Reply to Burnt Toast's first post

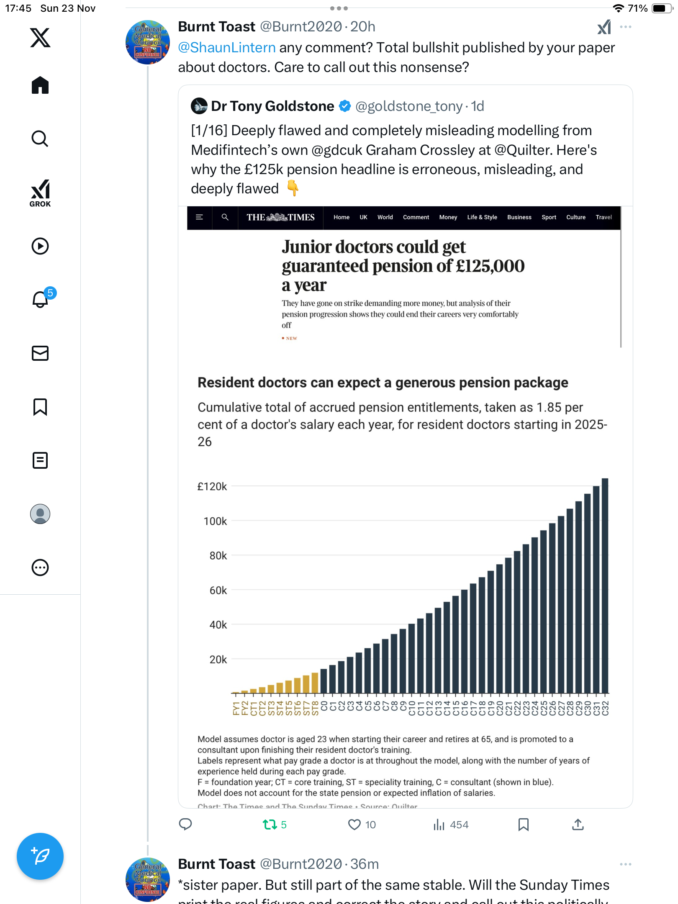(x=185, y=824)
